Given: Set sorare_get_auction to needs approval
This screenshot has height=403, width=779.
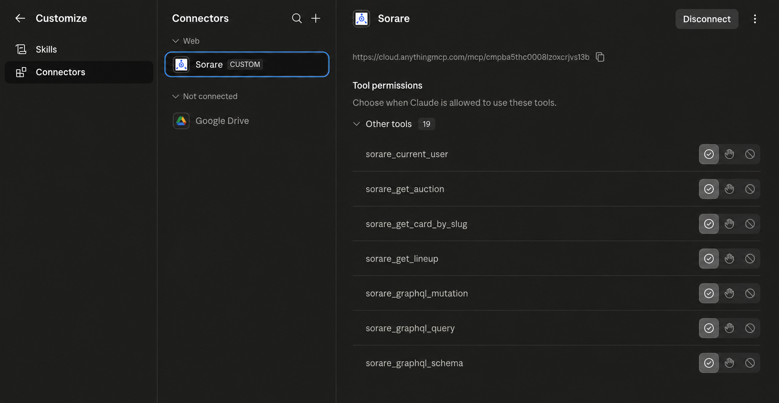Looking at the screenshot, I should click(729, 189).
